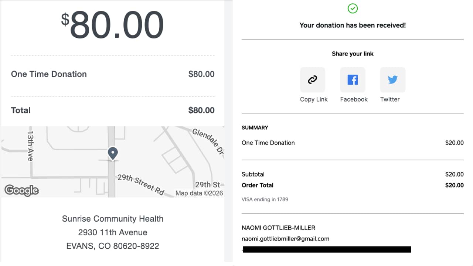Click the Copy Link chain icon
Viewport: 473px width, 266px height.
(313, 80)
